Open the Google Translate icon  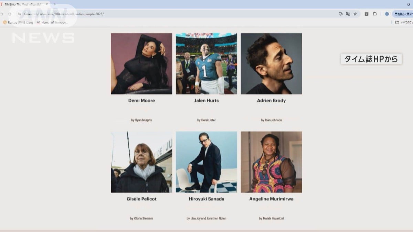[348, 14]
